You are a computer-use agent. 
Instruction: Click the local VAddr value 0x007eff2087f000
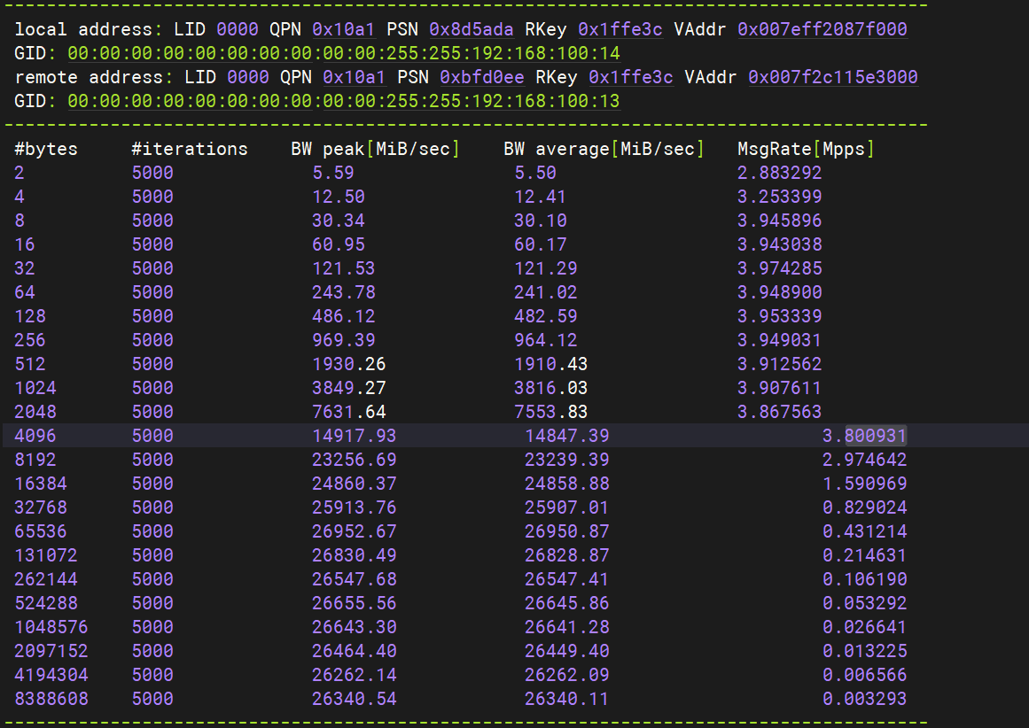tap(822, 29)
